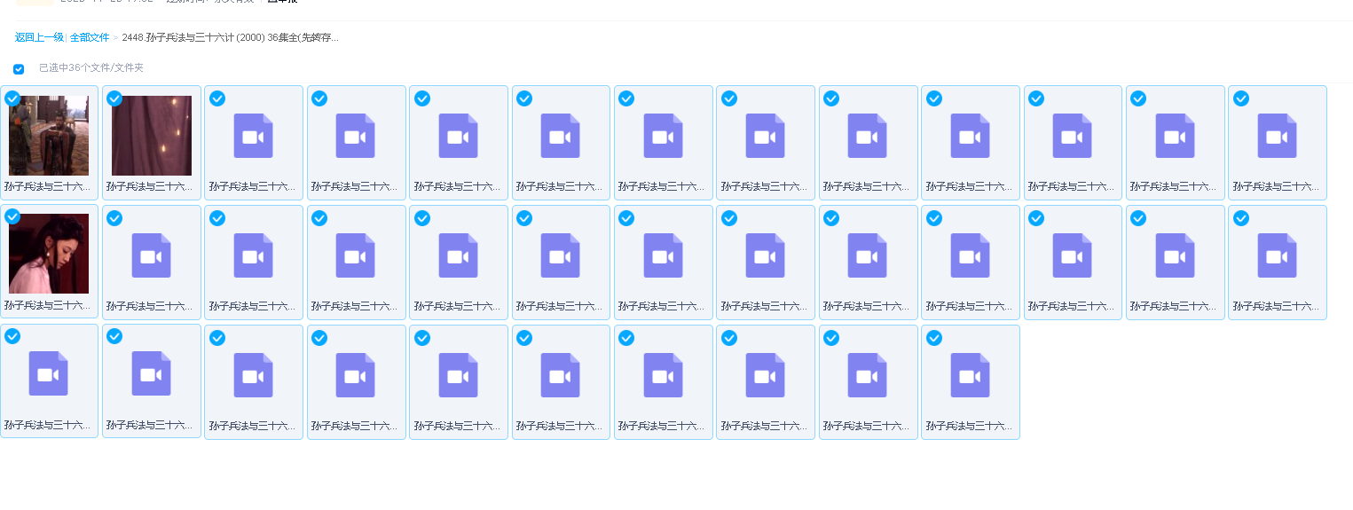
Task: Open the thumbnail showing woman in pink
Action: (49, 254)
